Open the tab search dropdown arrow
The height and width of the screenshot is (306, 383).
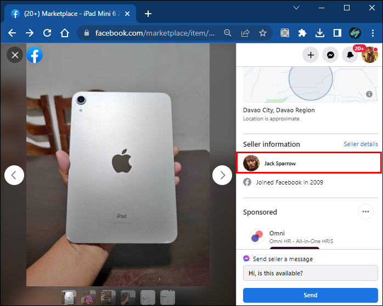(296, 8)
